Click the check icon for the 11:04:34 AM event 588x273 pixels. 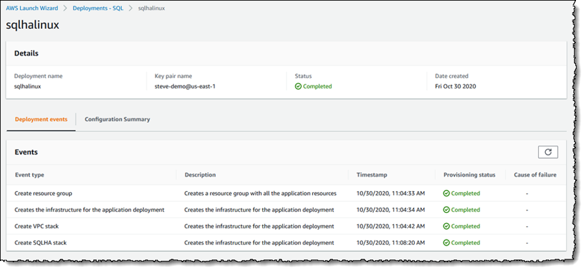pyautogui.click(x=446, y=210)
